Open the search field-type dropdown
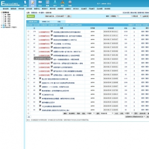The height and width of the screenshot is (149, 149). tap(114, 16)
